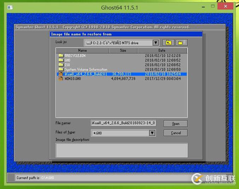
Task: Select the WIN10.GHO file name
Action: (73, 79)
